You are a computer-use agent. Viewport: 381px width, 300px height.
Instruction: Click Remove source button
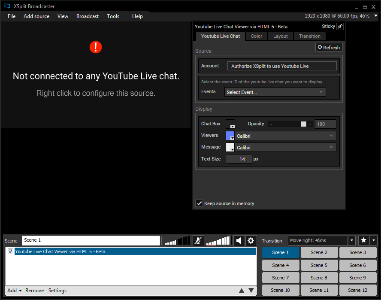pos(34,291)
